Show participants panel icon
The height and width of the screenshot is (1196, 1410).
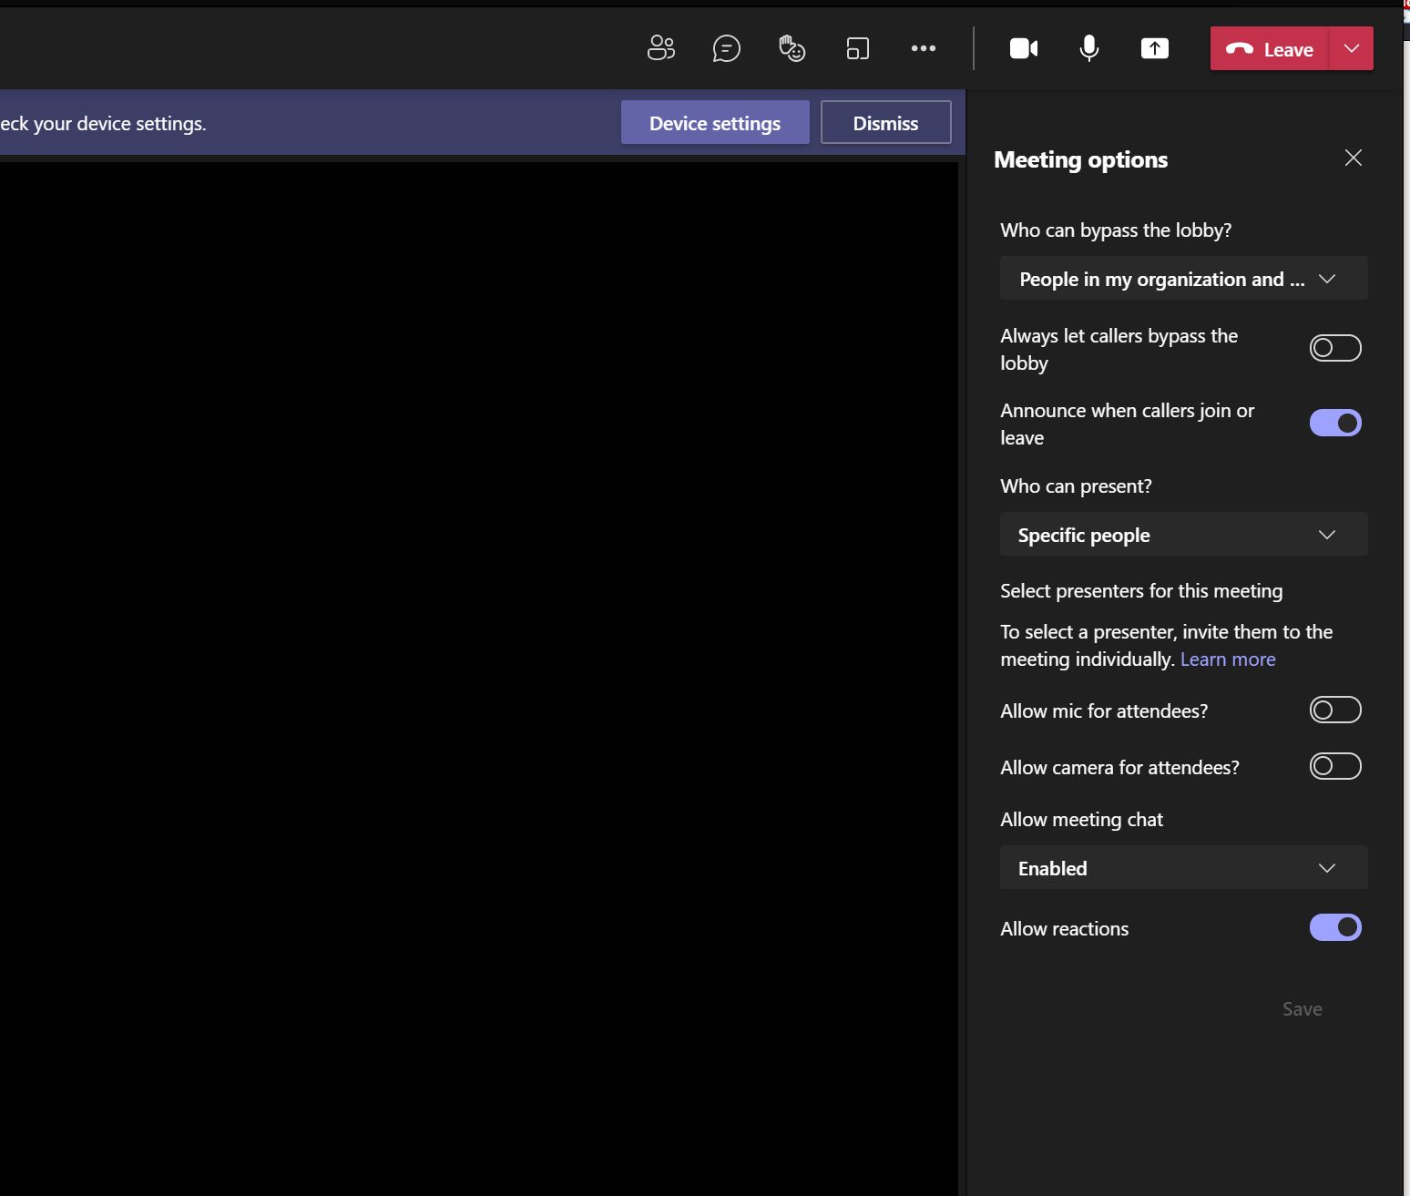[661, 48]
